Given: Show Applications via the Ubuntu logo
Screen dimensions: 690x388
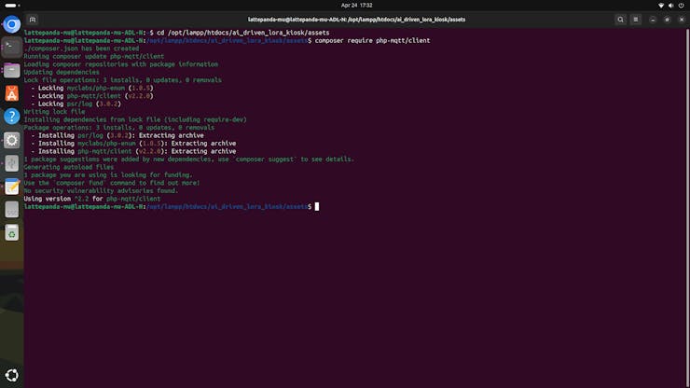Looking at the screenshot, I should click(12, 375).
